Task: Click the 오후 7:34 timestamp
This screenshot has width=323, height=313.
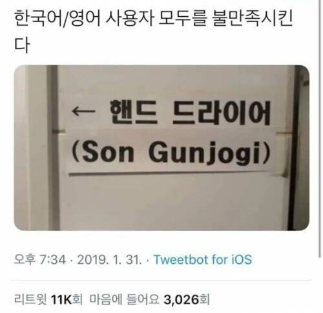Action: click(39, 259)
